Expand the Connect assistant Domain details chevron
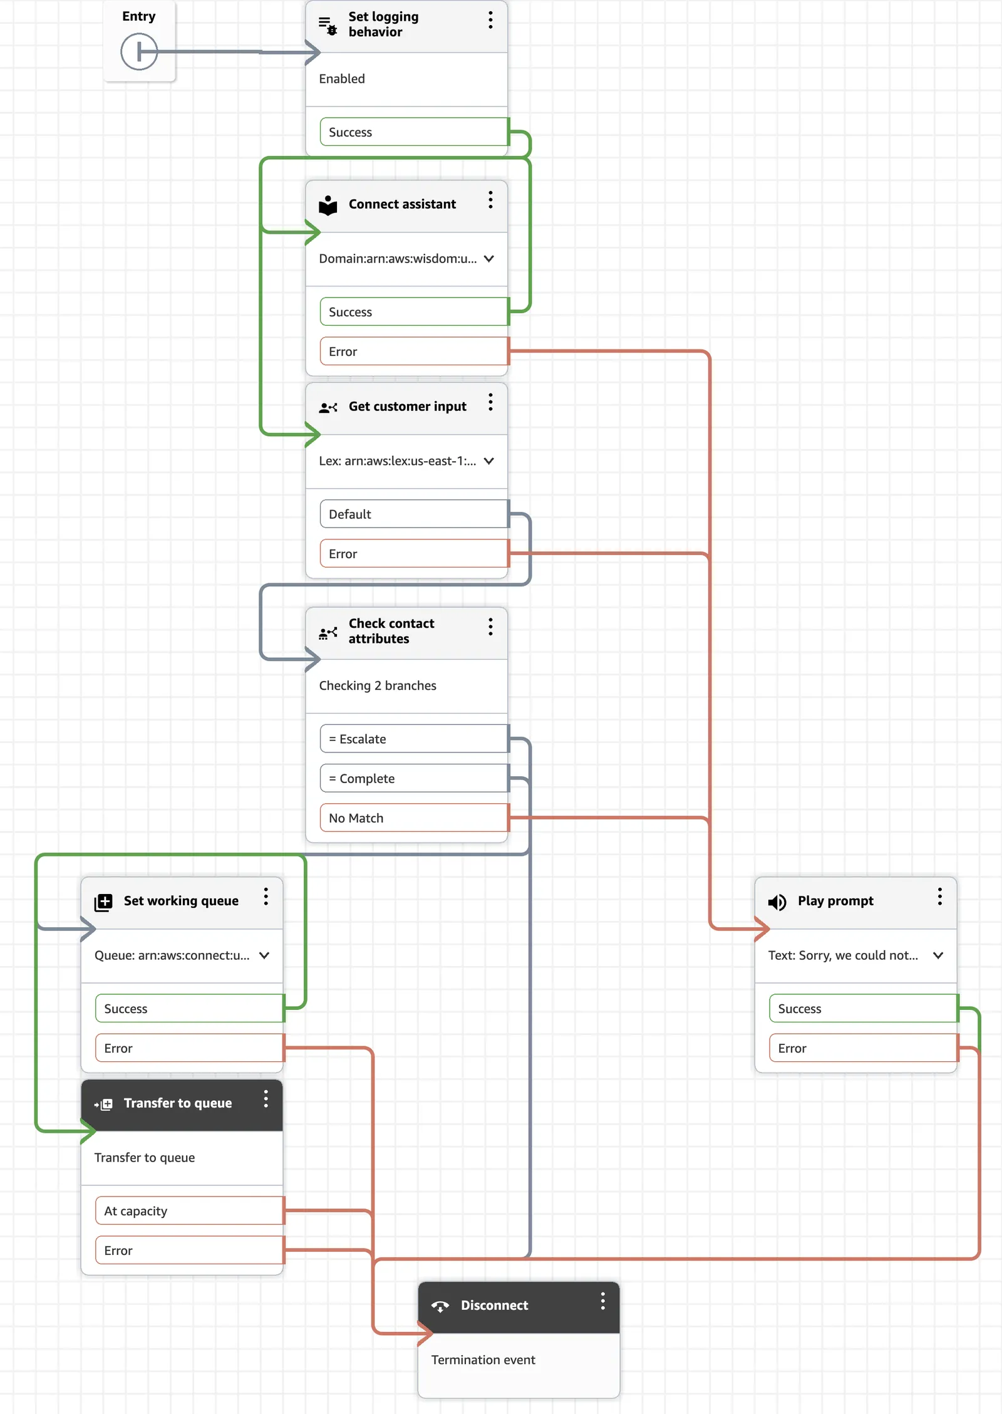This screenshot has height=1414, width=1002. click(489, 259)
